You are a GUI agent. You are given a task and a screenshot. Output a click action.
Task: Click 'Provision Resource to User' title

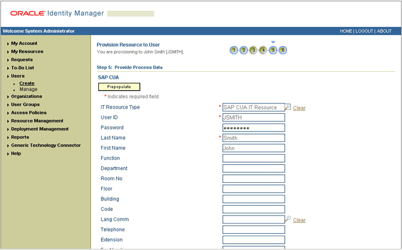point(128,45)
